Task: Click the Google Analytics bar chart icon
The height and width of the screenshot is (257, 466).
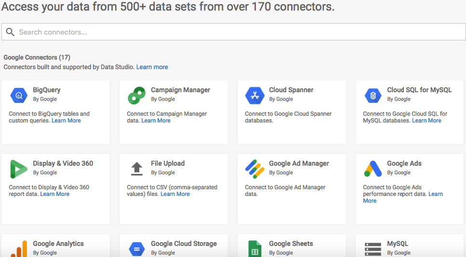Action: [x=19, y=249]
